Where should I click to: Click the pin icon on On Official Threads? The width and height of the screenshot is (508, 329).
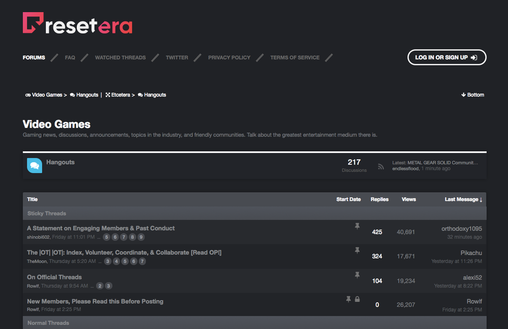coord(357,274)
